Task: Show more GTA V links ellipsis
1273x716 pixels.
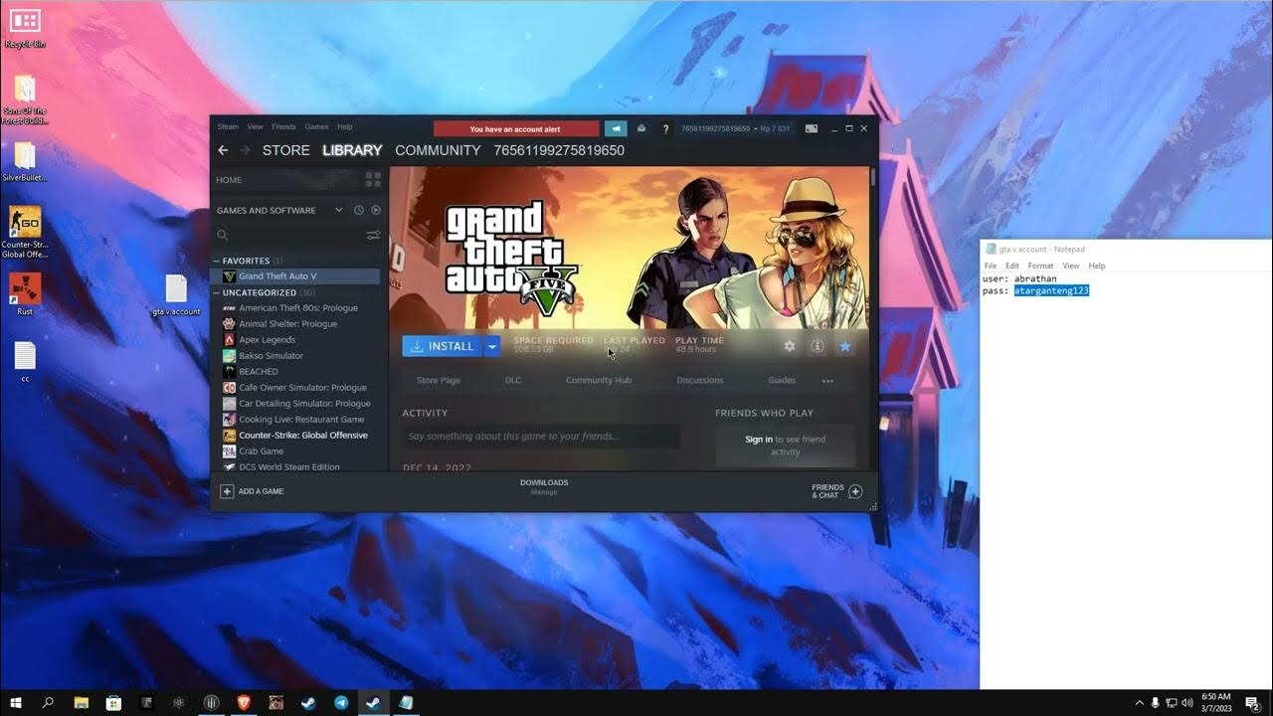Action: pyautogui.click(x=827, y=381)
